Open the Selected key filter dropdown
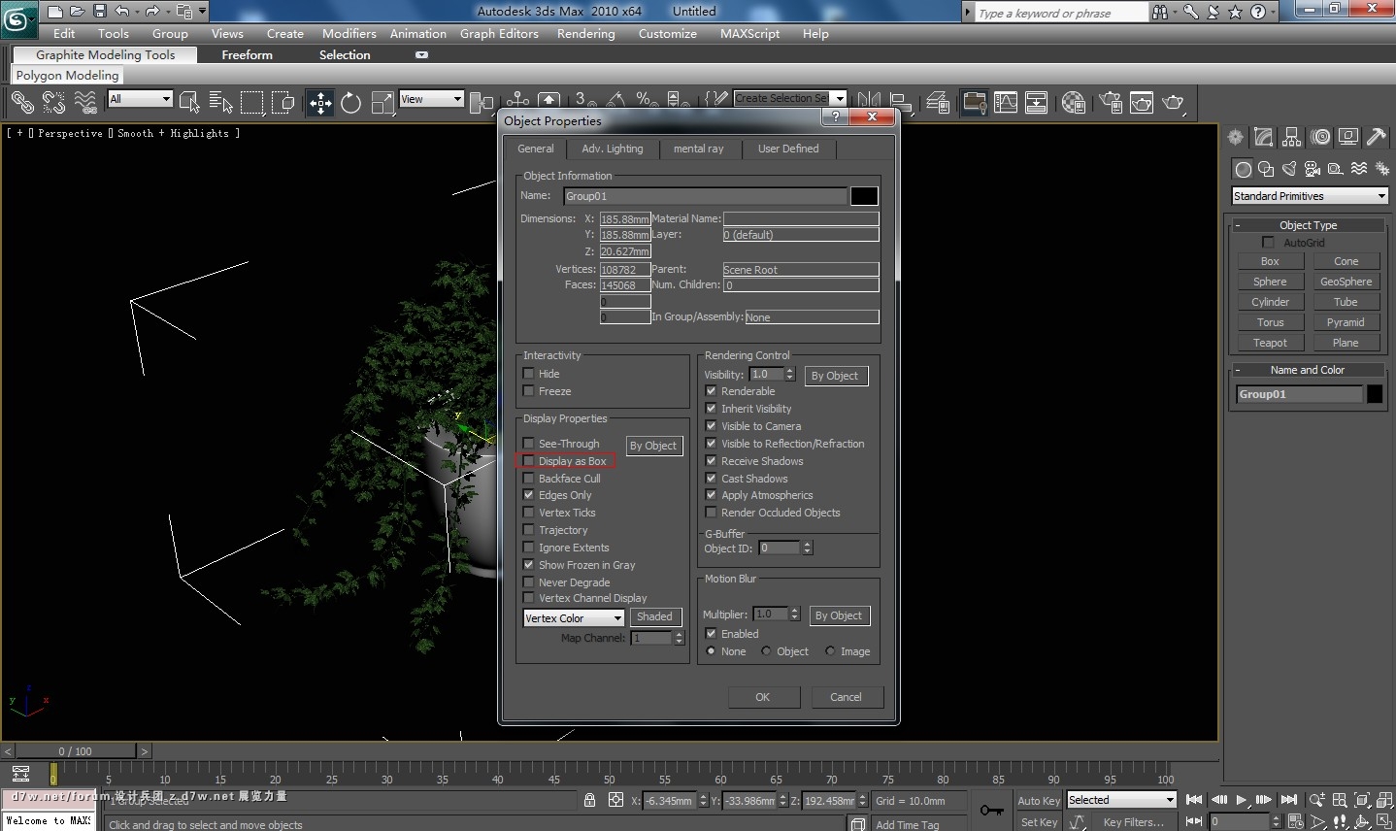 (x=1121, y=800)
